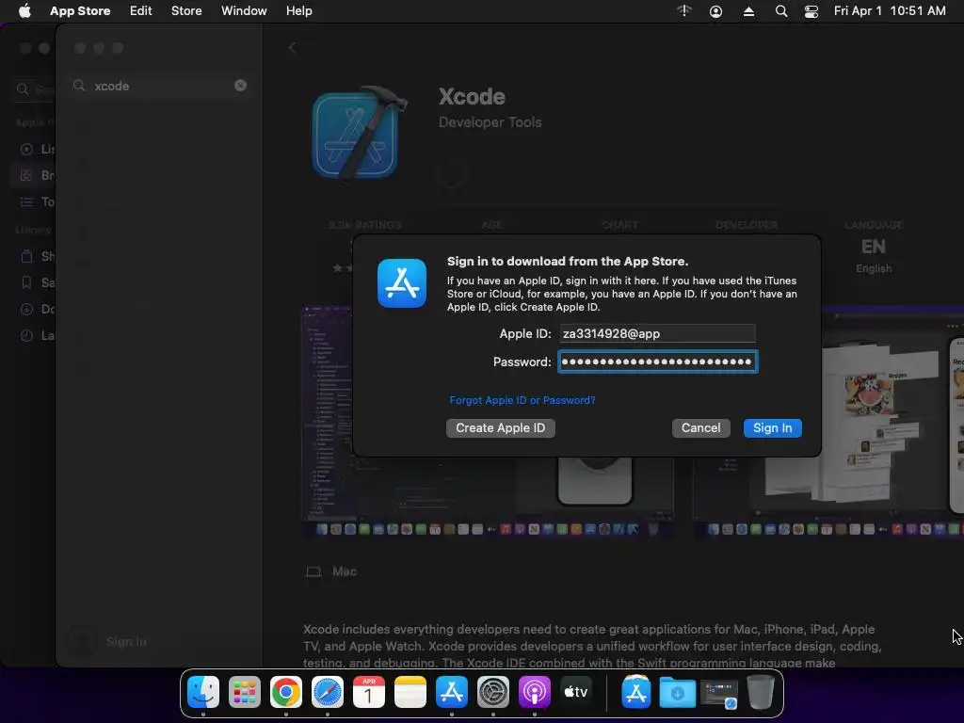Open the Downloads folder in Dock
Viewport: 964px width, 723px height.
coord(678,692)
